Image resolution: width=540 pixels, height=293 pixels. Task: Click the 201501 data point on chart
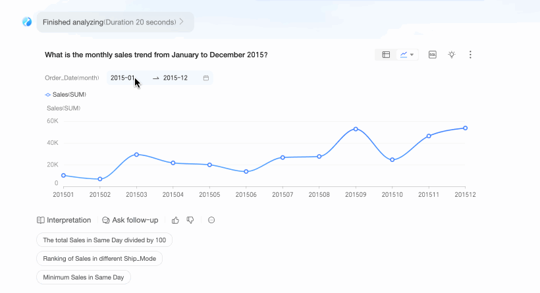pos(63,176)
